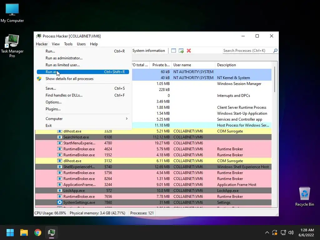320x240 pixels.
Task: Sort by the User name column header
Action: coord(193,65)
